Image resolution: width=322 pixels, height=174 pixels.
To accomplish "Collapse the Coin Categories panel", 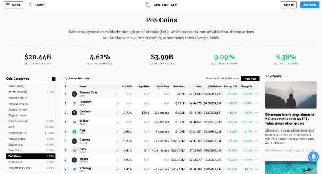I will click(54, 79).
